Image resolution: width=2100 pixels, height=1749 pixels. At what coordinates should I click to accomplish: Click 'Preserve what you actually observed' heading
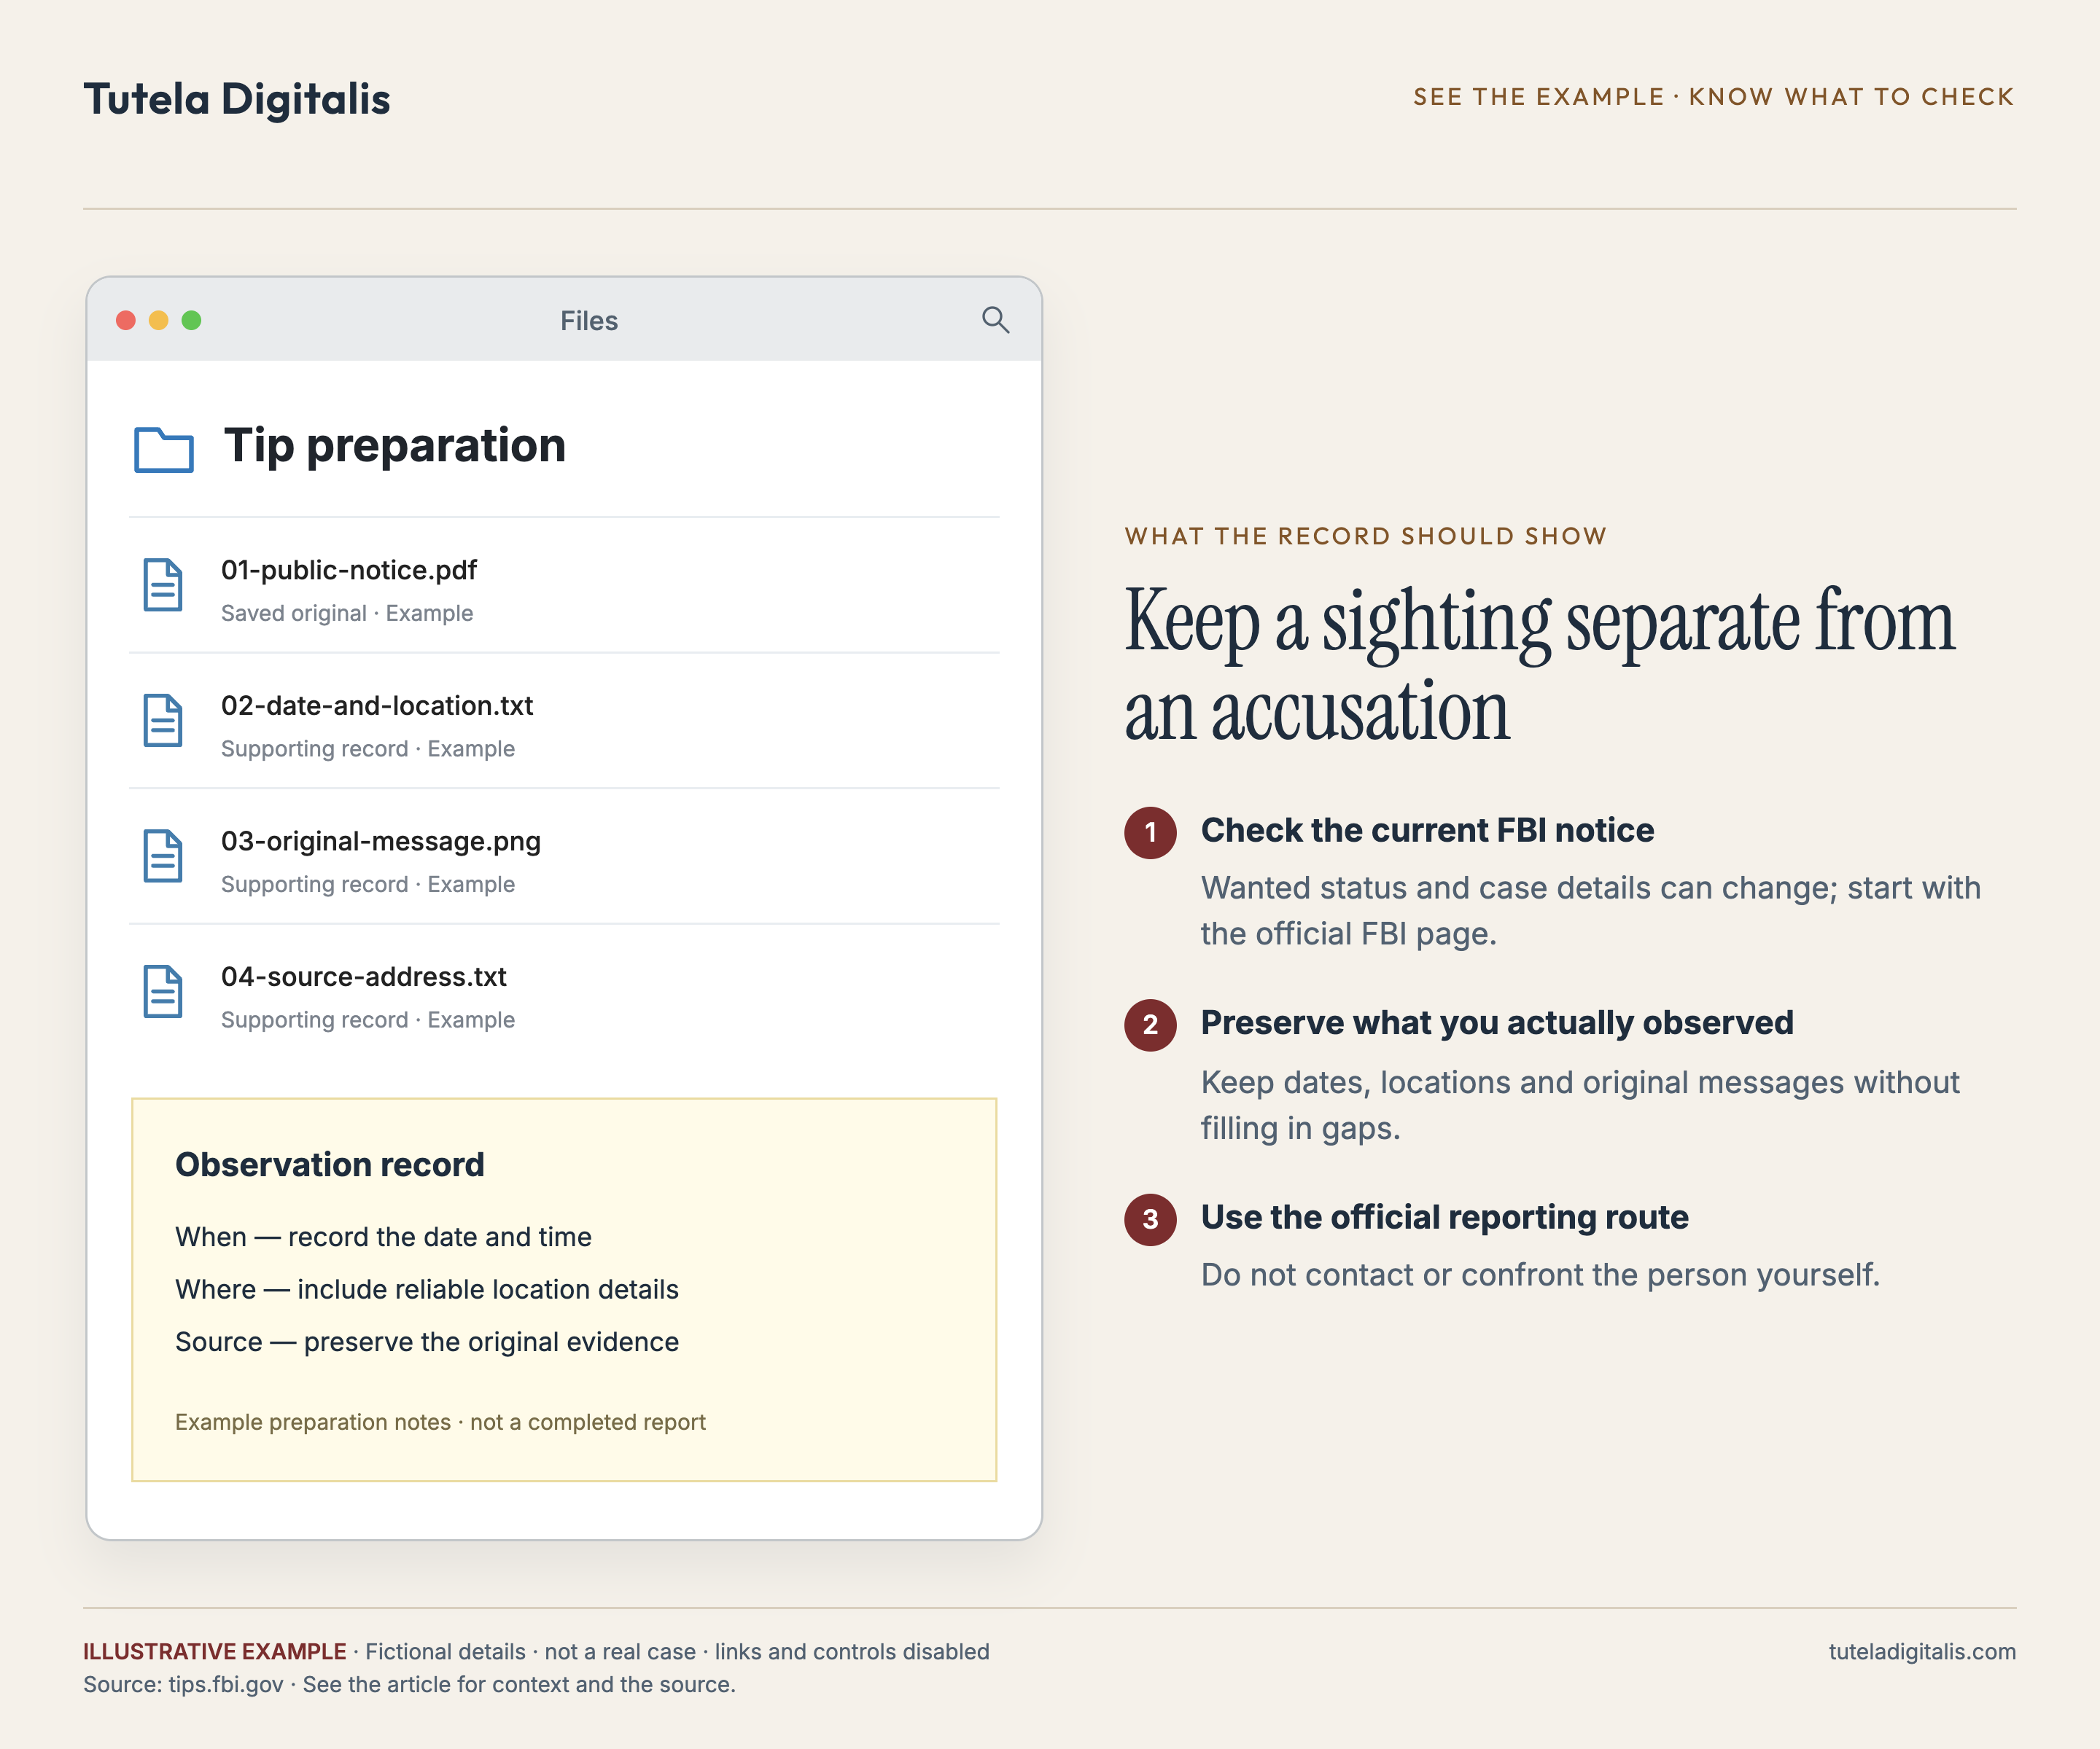(1498, 1023)
